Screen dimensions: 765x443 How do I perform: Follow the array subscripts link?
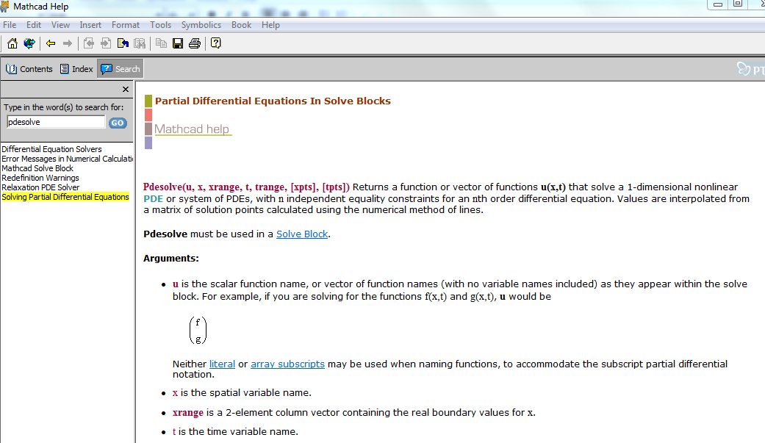coord(287,364)
